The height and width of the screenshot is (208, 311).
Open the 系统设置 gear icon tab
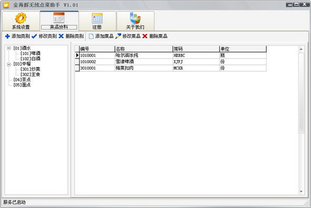coord(21,18)
